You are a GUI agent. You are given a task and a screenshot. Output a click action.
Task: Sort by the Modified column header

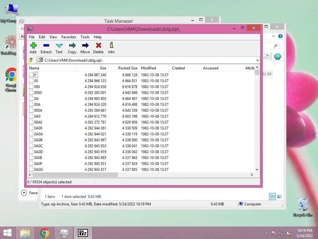coord(155,68)
